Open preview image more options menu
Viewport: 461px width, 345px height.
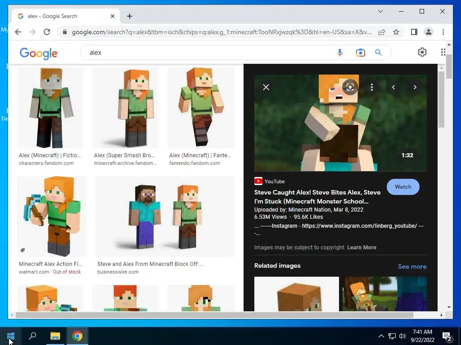point(371,87)
